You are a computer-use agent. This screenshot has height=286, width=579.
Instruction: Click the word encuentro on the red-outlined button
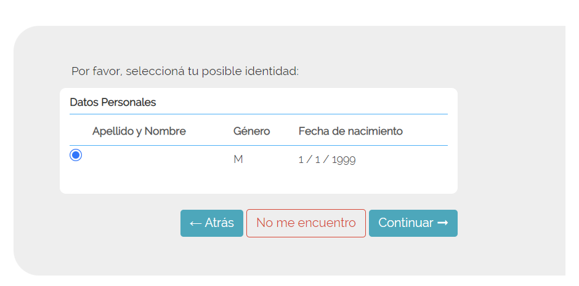click(326, 223)
